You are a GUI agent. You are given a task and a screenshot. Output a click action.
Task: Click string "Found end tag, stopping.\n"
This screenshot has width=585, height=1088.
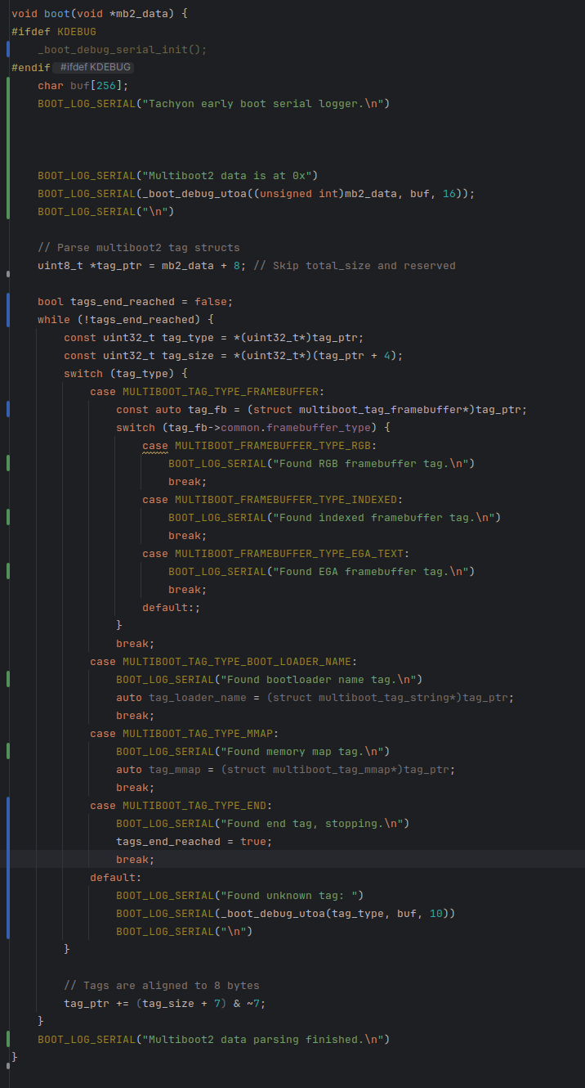pos(312,823)
